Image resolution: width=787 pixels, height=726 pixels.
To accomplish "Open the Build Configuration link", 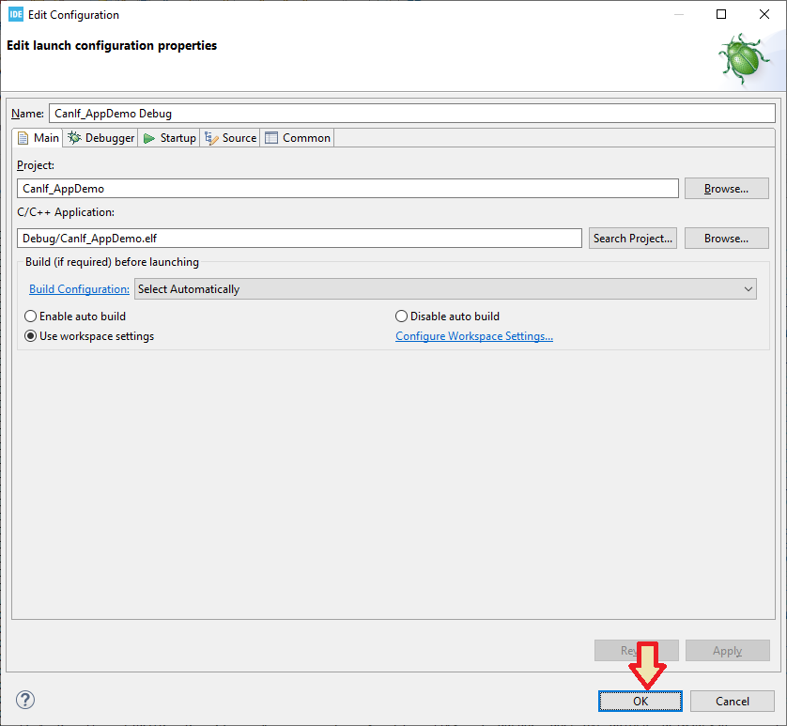I will (x=79, y=289).
